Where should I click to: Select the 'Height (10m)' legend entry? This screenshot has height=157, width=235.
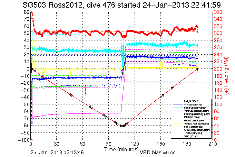[x=191, y=101]
